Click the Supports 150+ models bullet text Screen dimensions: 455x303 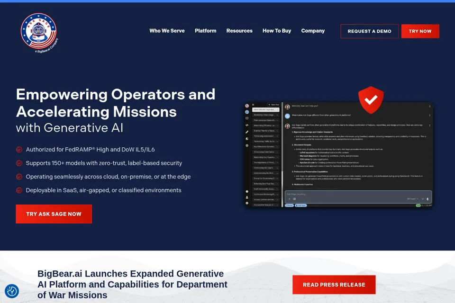pos(104,163)
